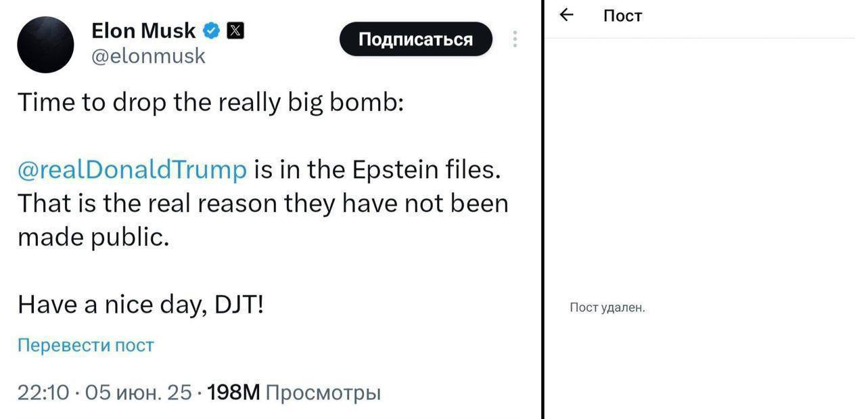Click the Elon Musk display name

click(143, 30)
